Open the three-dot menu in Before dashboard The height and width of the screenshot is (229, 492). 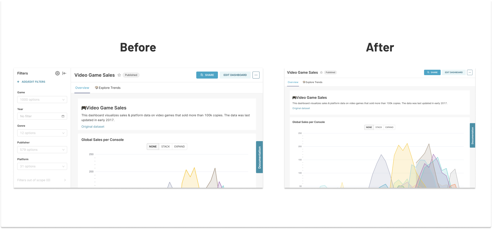click(x=256, y=75)
